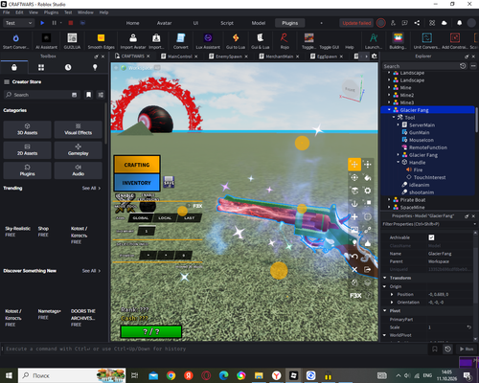Screen dimensions: 479x383
Task: Collapse the Transform properties section
Action: click(x=385, y=278)
